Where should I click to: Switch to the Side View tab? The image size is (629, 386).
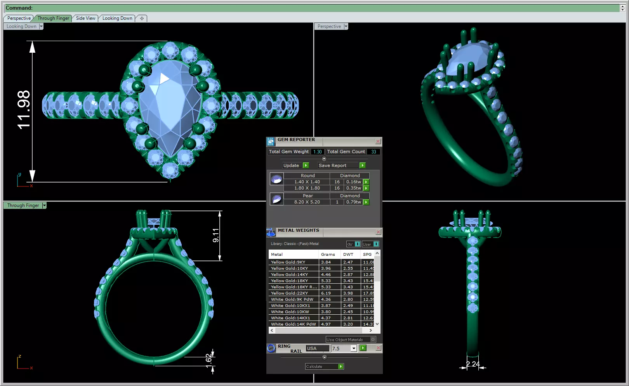pos(85,18)
